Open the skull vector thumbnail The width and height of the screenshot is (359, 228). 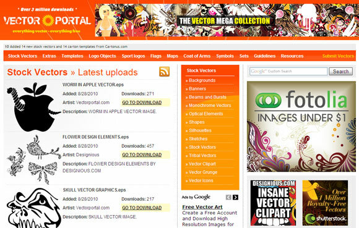tap(33, 208)
